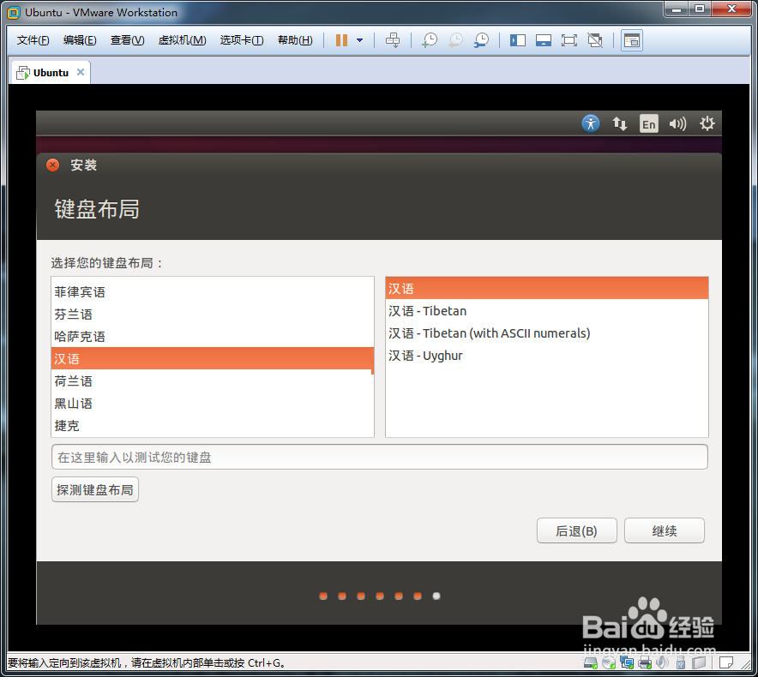Open the accessibility menu in Ubuntu panel
This screenshot has height=677, width=758.
click(591, 123)
